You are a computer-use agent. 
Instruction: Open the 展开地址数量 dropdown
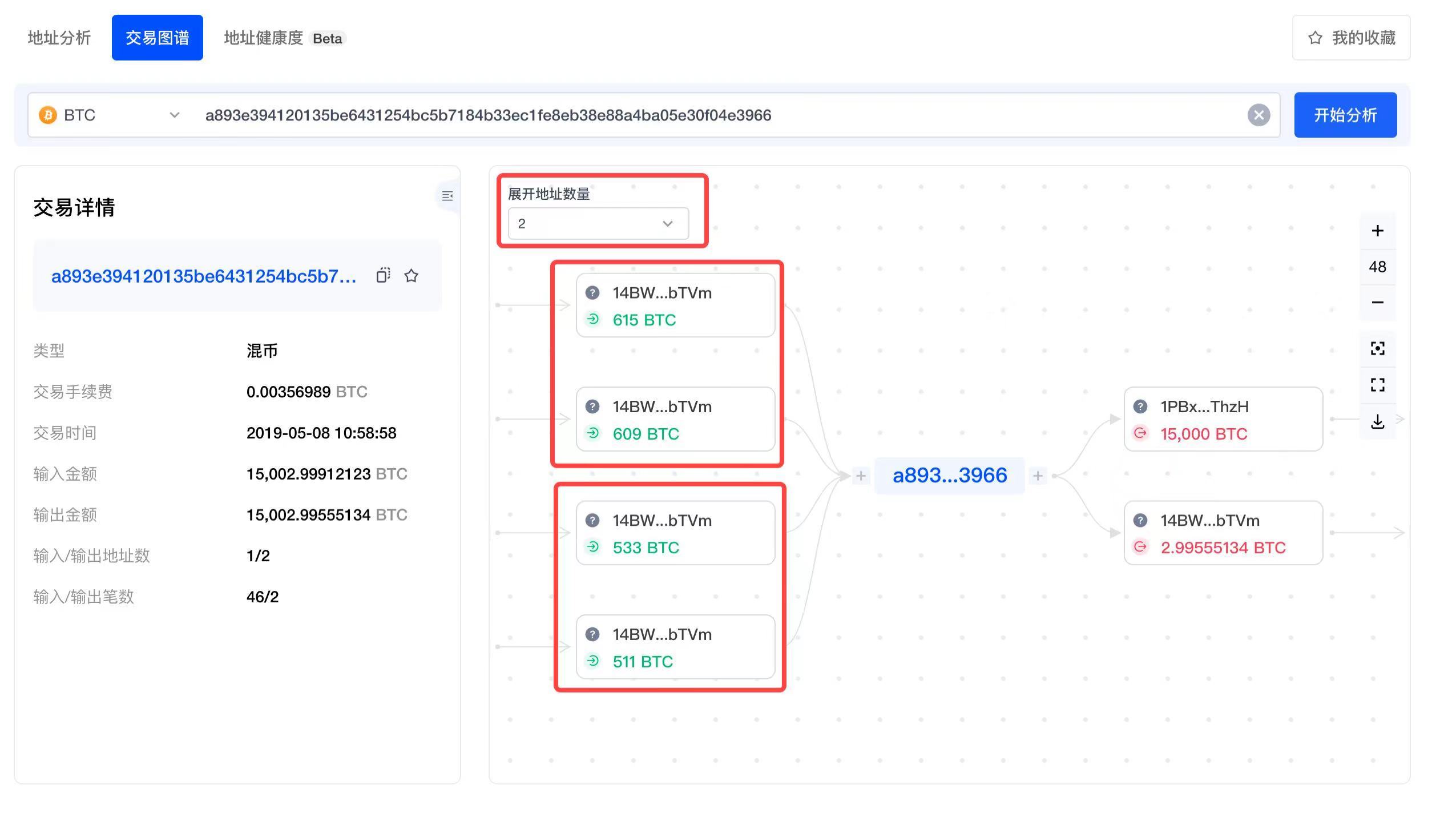tap(598, 224)
